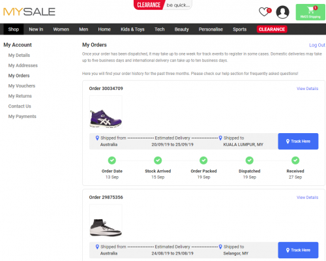Click the Received checkmark for order 30034709
This screenshot has width=326, height=261.
(x=295, y=161)
